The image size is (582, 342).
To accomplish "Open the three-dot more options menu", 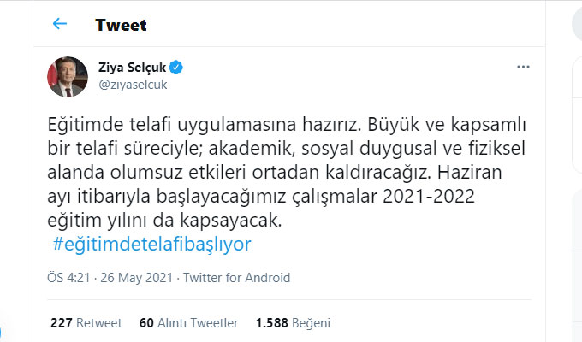I will 523,67.
